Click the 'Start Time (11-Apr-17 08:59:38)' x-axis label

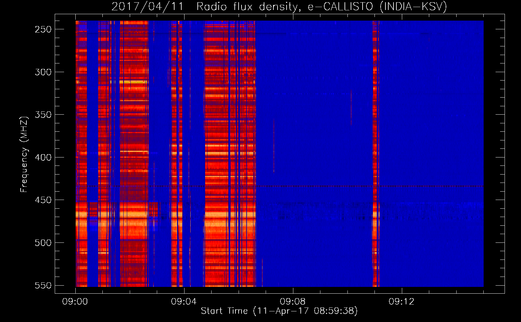point(279,311)
